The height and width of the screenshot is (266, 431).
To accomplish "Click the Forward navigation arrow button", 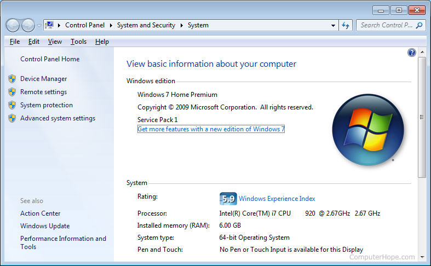I will (28, 26).
